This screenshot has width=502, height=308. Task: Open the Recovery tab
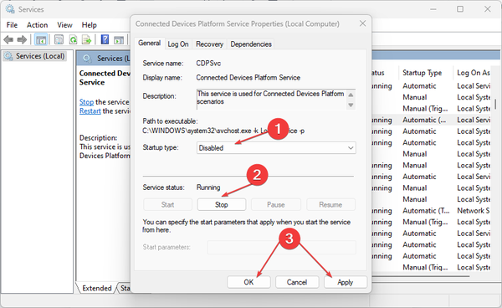point(209,44)
